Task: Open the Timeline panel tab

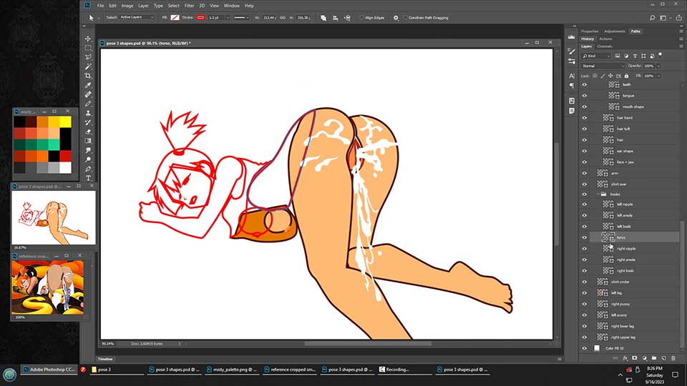Action: (105, 359)
